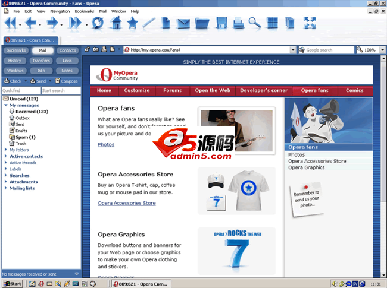Open the File menu
Image resolution: width=387 pixels, height=288 pixels.
[17, 11]
